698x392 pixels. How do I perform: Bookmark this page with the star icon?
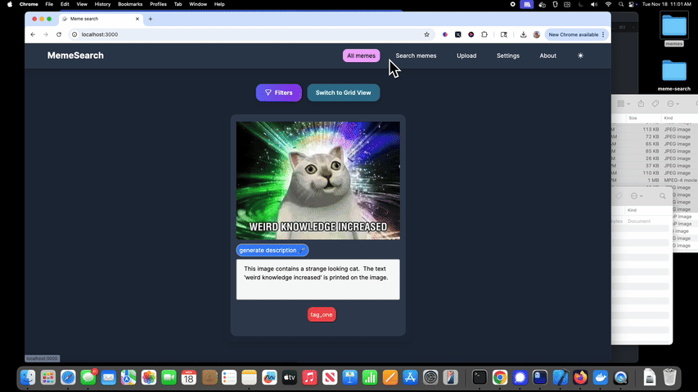click(x=426, y=34)
